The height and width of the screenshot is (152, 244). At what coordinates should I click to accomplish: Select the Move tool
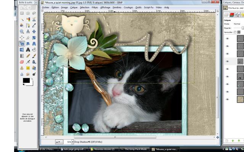pyautogui.click(x=34, y=32)
